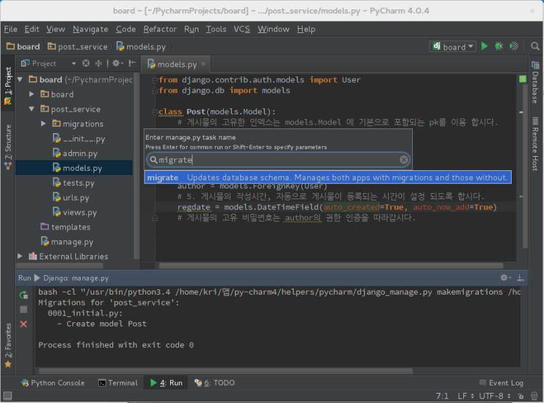Screen dimensions: 544x403
Task: Open the Event Log
Action: click(x=502, y=383)
